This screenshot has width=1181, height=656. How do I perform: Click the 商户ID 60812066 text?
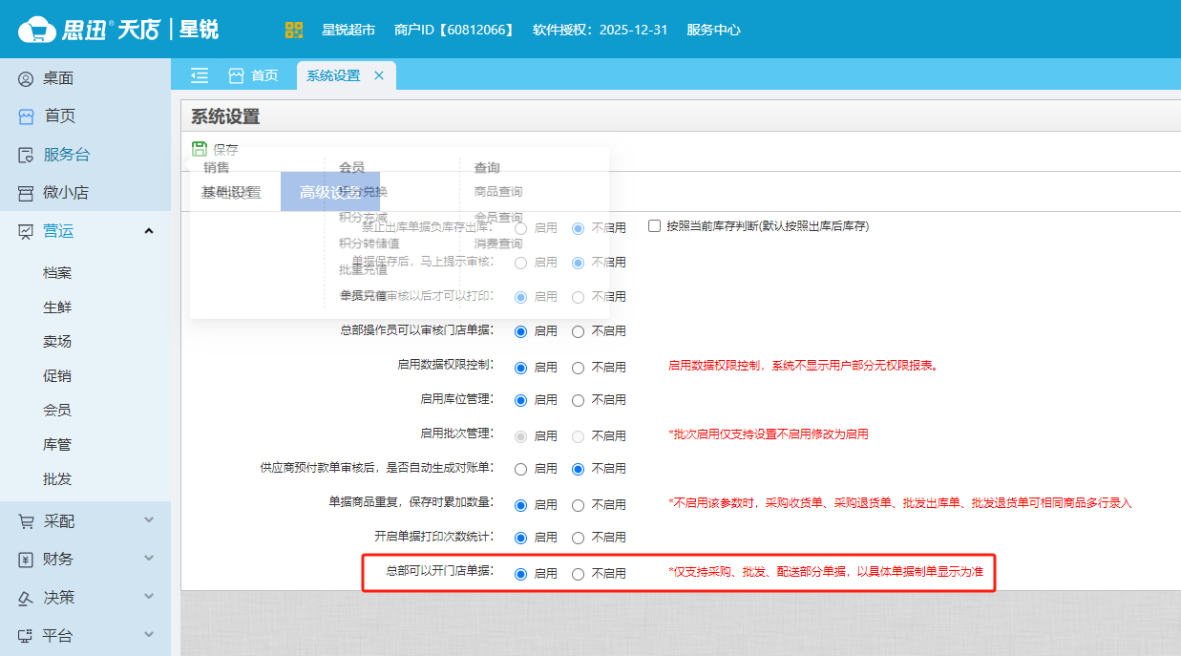pyautogui.click(x=454, y=30)
